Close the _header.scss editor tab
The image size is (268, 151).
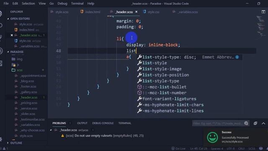(136, 12)
